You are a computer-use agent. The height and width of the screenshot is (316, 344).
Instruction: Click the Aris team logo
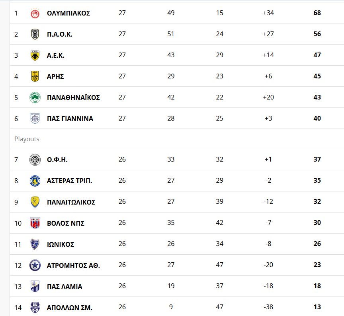click(x=35, y=76)
